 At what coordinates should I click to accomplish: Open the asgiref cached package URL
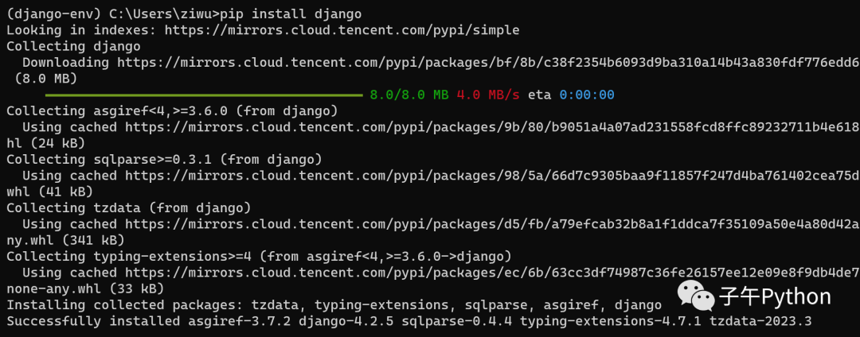tap(493, 127)
